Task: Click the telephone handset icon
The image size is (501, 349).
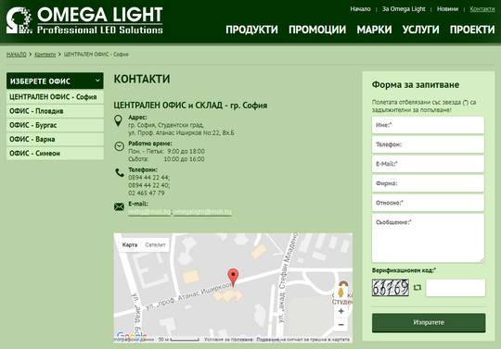Action: coord(119,173)
